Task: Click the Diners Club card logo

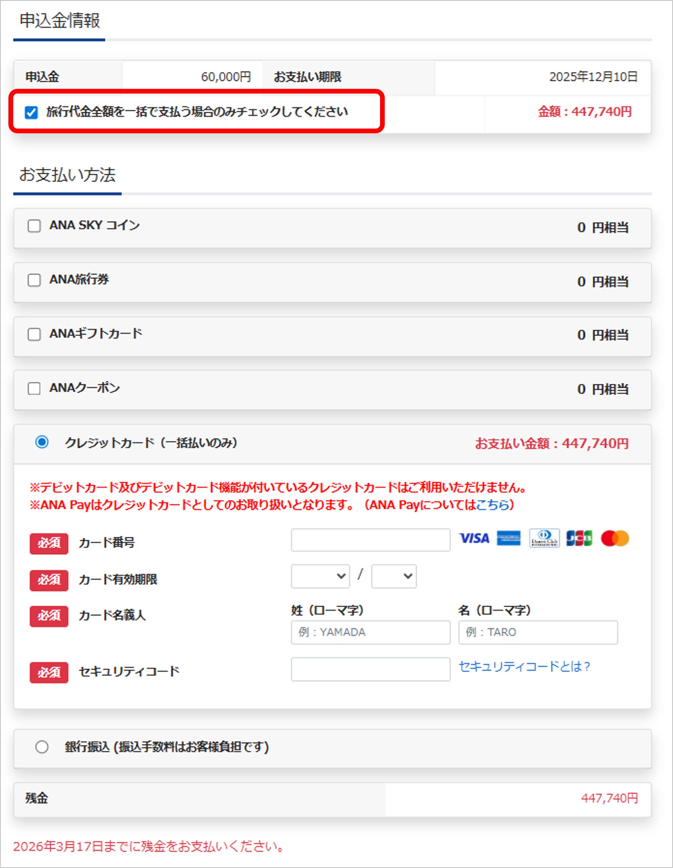Action: pos(545,539)
